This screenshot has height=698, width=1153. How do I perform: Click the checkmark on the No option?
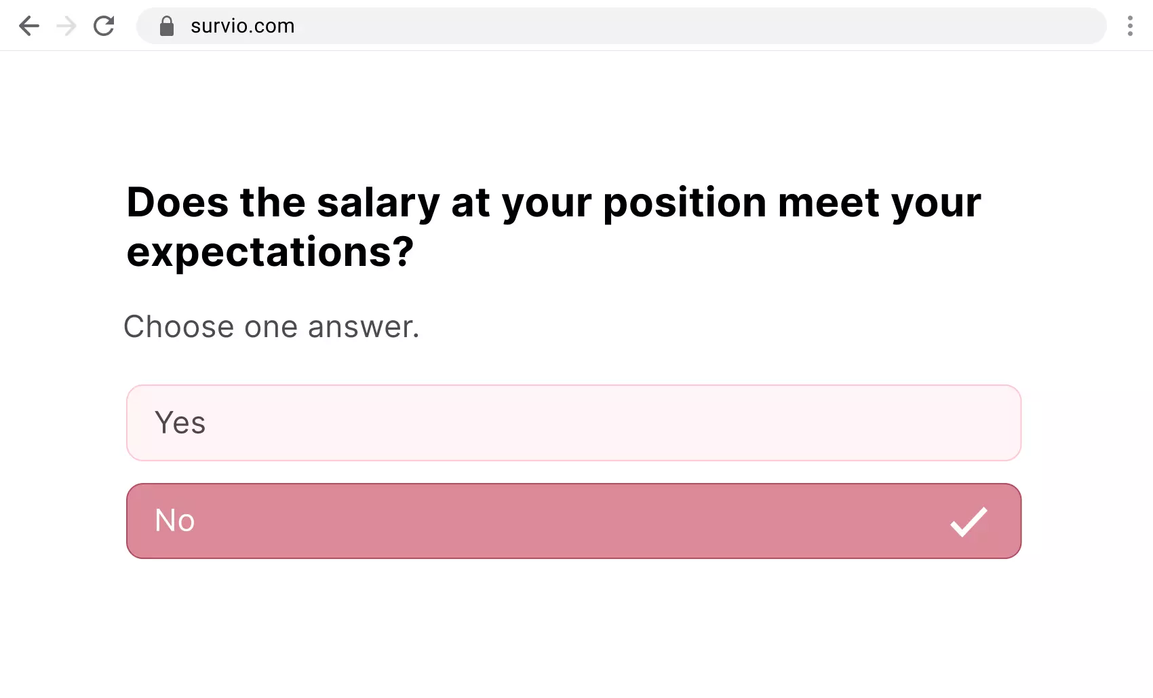click(968, 521)
